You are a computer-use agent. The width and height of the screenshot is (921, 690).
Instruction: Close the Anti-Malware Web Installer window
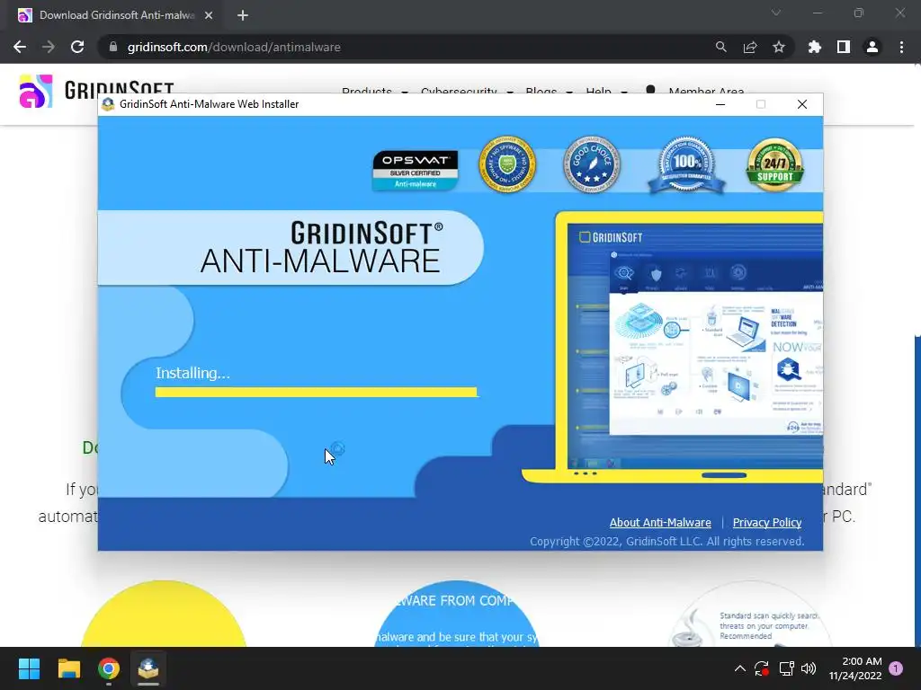point(801,104)
